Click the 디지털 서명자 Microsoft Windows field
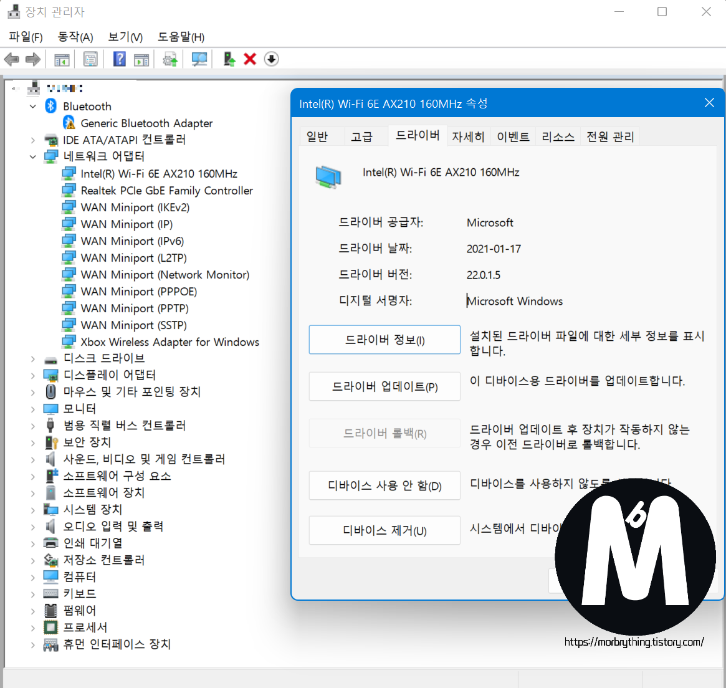 coord(514,301)
